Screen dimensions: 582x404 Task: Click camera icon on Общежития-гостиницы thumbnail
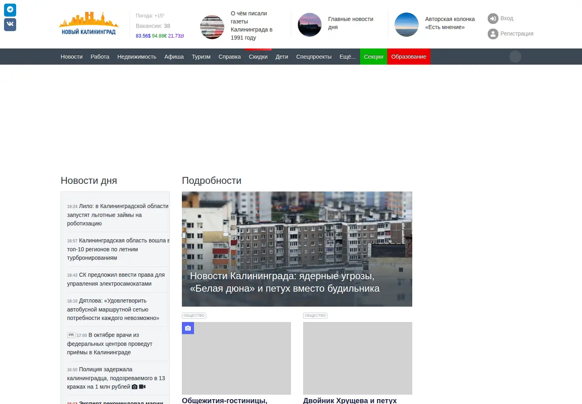tap(188, 328)
